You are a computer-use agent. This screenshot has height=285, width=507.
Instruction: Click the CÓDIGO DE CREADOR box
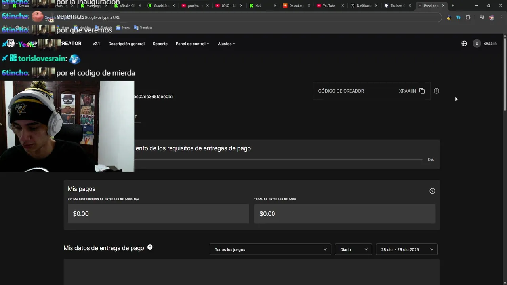click(372, 91)
